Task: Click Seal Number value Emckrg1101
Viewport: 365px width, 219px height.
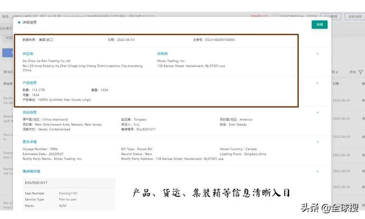Action: point(68,193)
